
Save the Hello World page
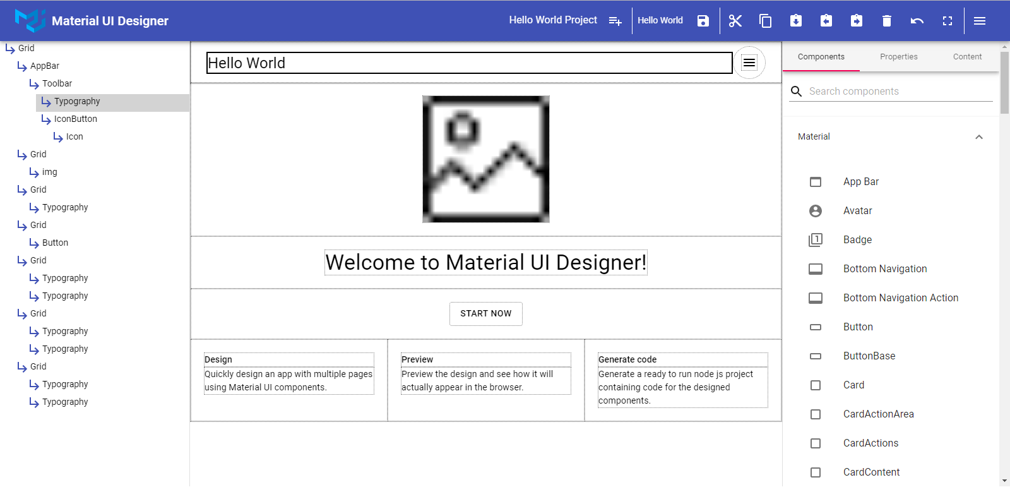pyautogui.click(x=703, y=21)
